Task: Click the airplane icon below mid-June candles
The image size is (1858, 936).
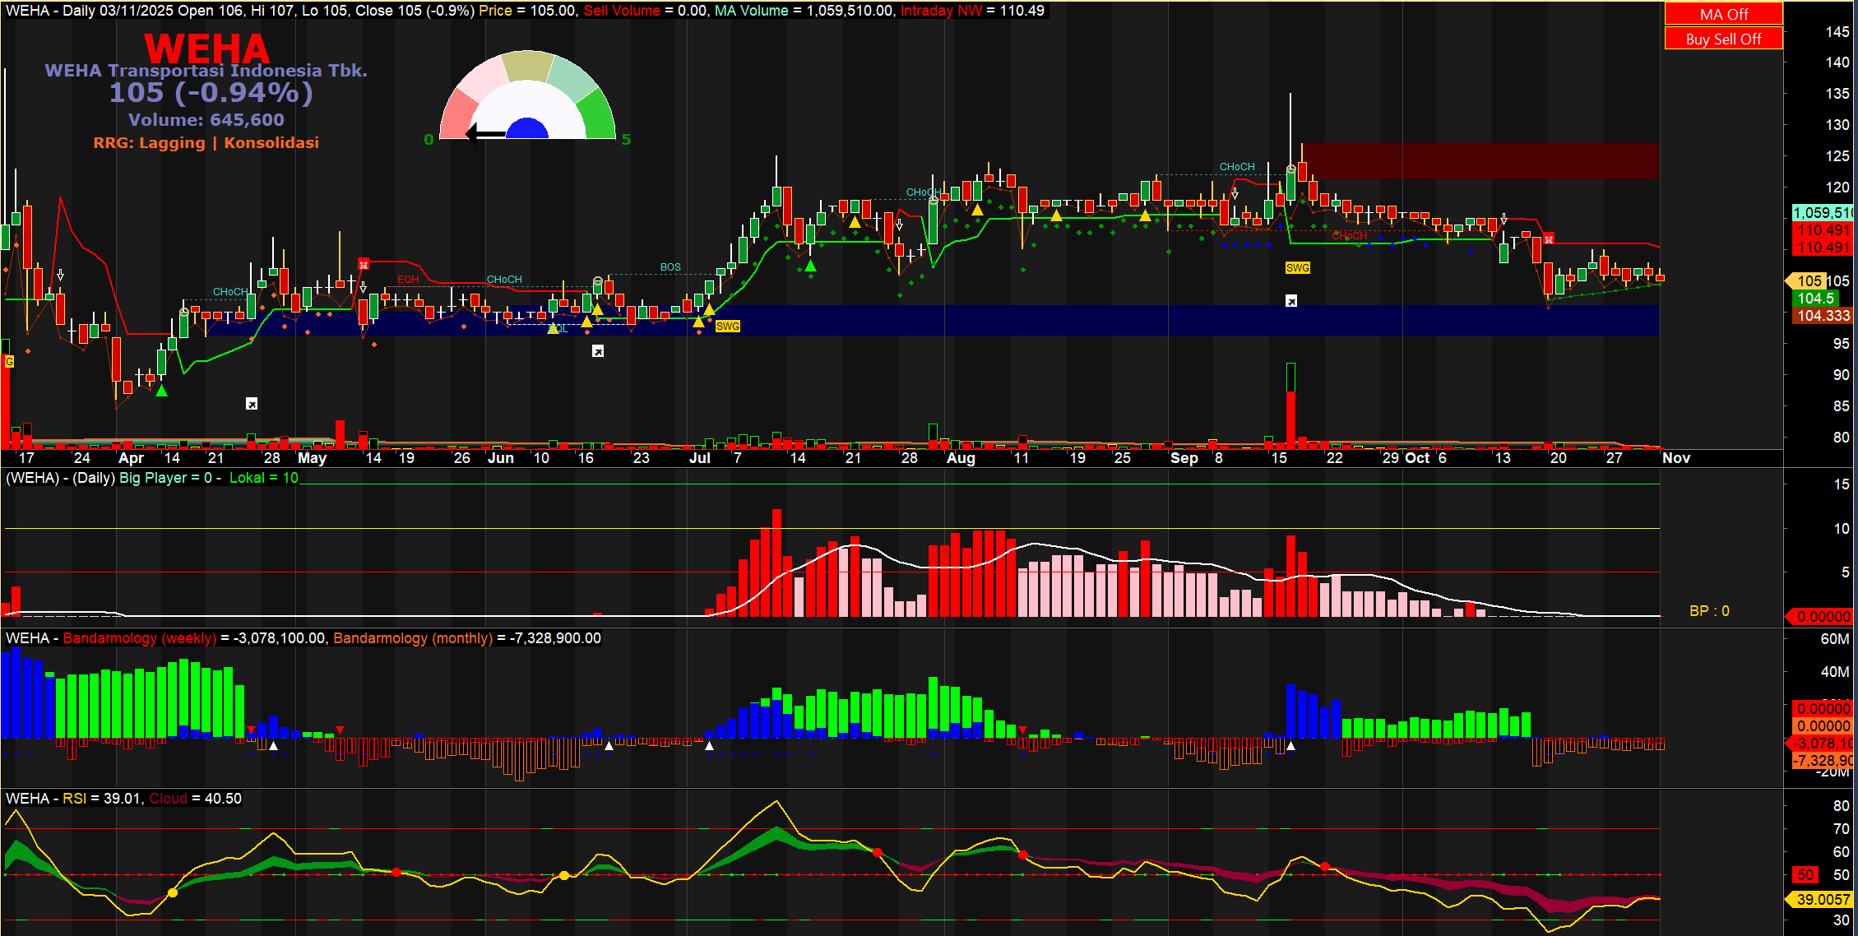Action: click(x=598, y=351)
